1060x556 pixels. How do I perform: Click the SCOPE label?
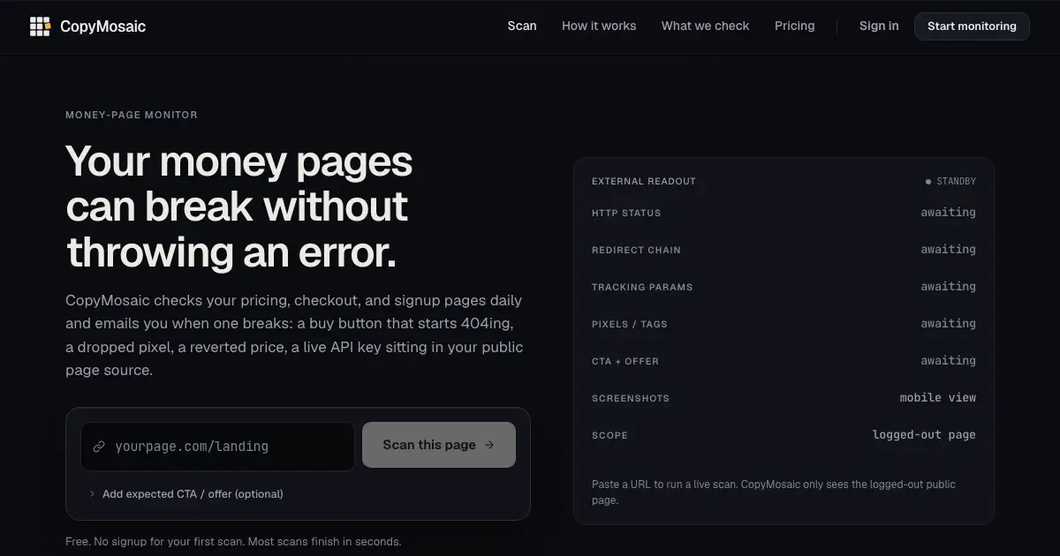[x=609, y=435]
